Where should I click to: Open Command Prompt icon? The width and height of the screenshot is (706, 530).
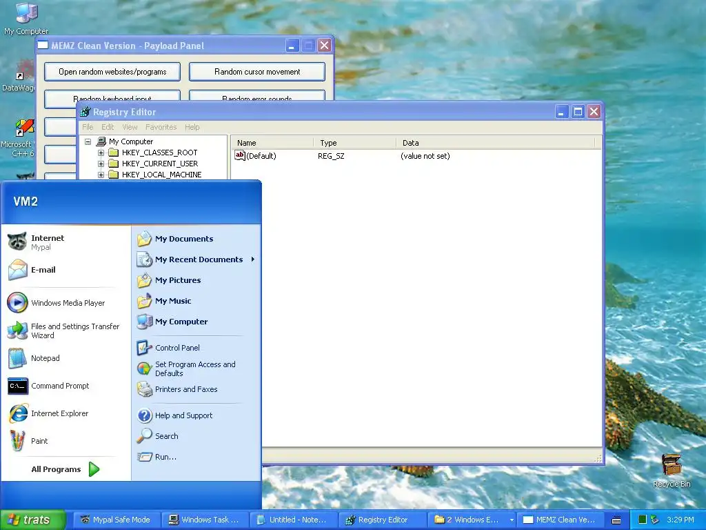pos(17,386)
